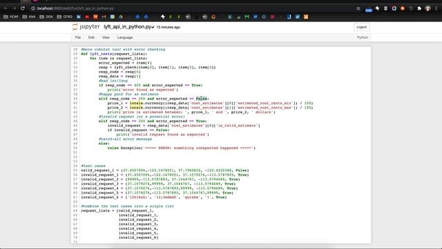Click the highlighted 'False' keyword on line 39
Viewport: 442px width, 249px height.
coord(201,98)
